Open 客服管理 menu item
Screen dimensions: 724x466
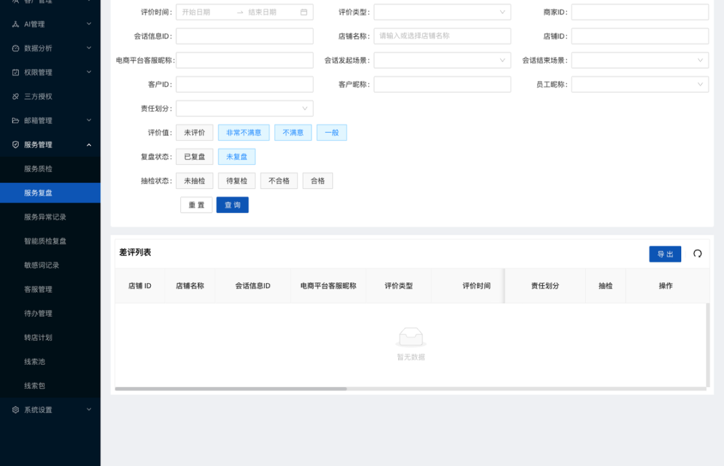pyautogui.click(x=50, y=289)
